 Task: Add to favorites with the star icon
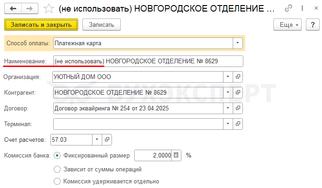tap(49, 9)
